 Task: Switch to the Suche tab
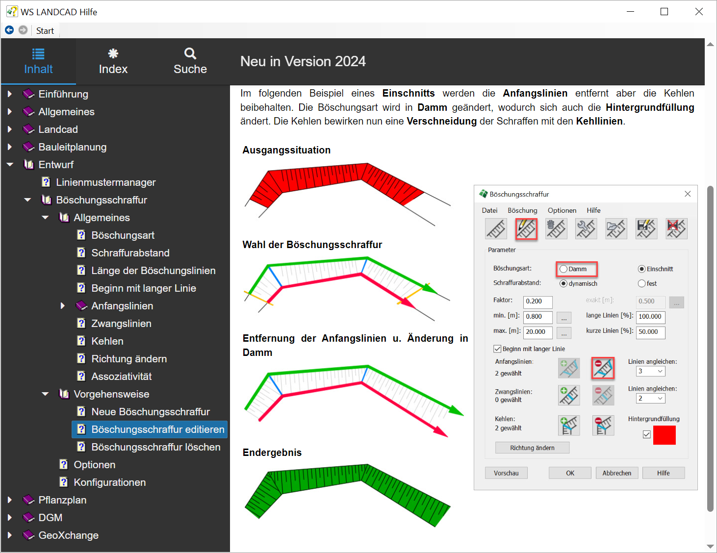(x=190, y=61)
